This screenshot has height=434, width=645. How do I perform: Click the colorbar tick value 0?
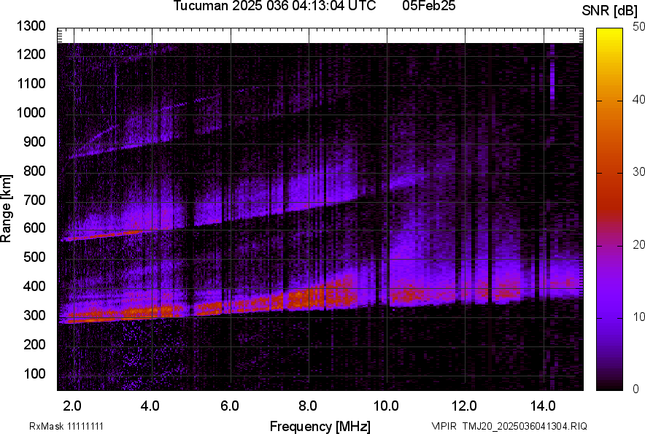pos(636,389)
